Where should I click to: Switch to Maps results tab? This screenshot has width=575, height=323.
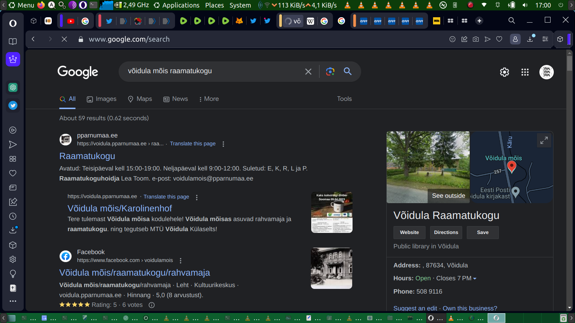[x=140, y=99]
